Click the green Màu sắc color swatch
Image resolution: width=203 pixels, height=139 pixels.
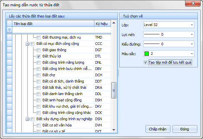(x=147, y=53)
